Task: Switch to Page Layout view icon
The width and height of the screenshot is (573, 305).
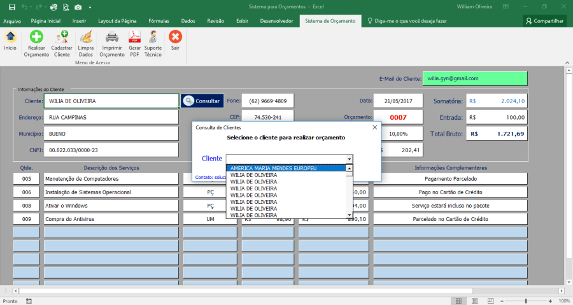Action: [x=475, y=301]
